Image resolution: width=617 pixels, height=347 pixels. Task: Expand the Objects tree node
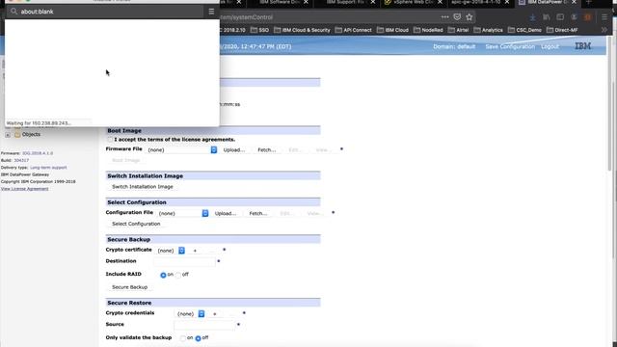pyautogui.click(x=8, y=135)
